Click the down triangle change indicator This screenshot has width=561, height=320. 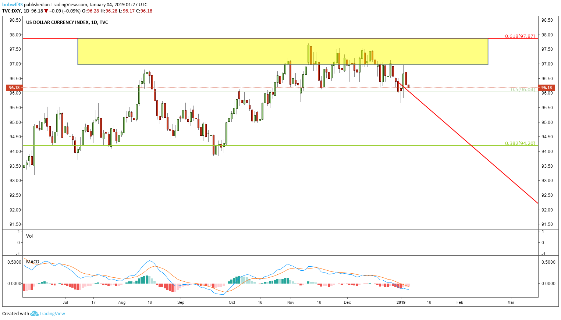click(x=46, y=11)
